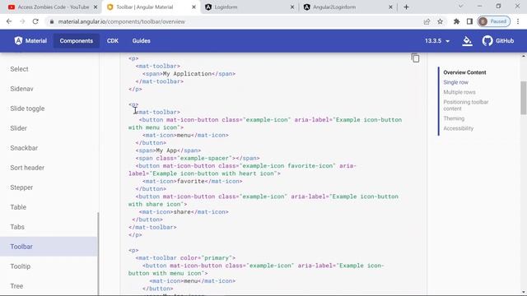The width and height of the screenshot is (527, 296).
Task: Go back with the browser back arrow
Action: [x=9, y=21]
